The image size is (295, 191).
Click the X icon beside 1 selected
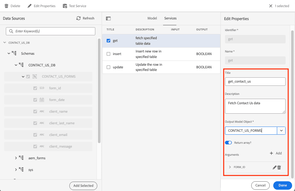point(271,6)
